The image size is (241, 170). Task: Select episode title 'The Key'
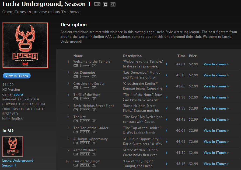[80, 117]
